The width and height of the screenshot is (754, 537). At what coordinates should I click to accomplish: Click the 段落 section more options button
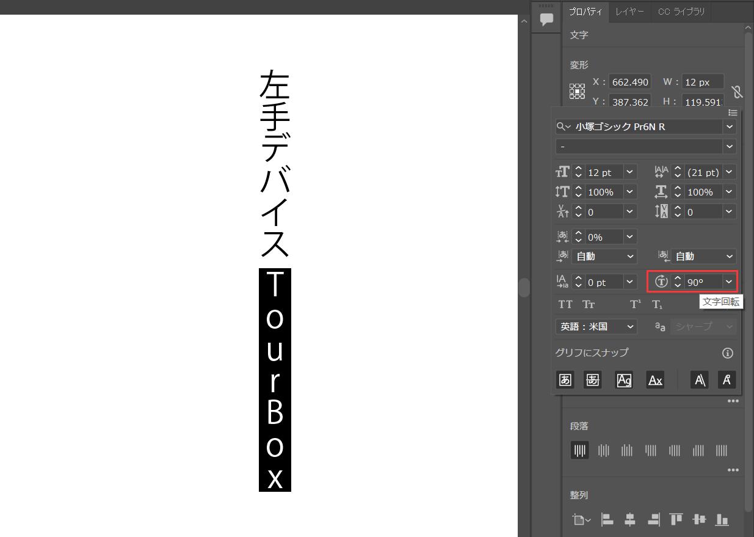tap(733, 470)
